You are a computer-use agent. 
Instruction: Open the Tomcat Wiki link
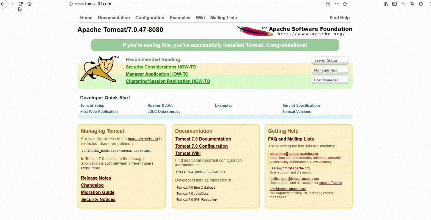pyautogui.click(x=188, y=153)
